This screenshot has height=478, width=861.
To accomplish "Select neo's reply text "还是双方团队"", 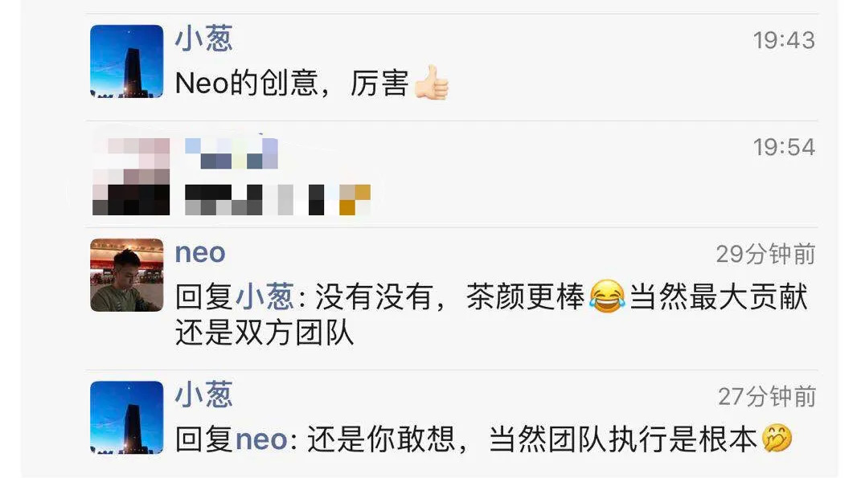I will tap(264, 333).
